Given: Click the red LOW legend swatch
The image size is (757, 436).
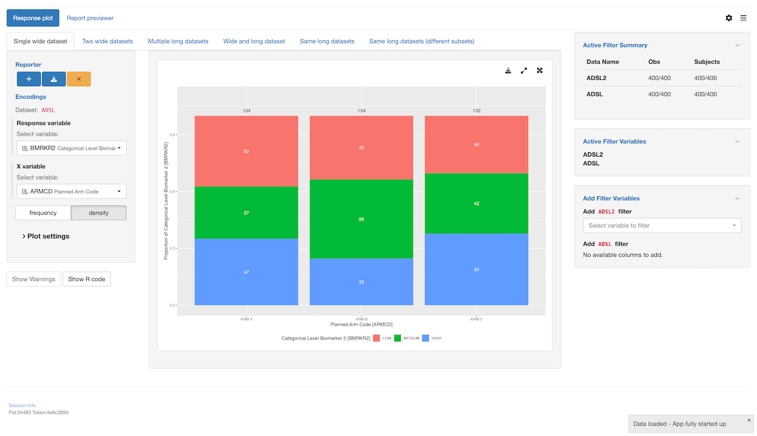Looking at the screenshot, I should [x=377, y=338].
